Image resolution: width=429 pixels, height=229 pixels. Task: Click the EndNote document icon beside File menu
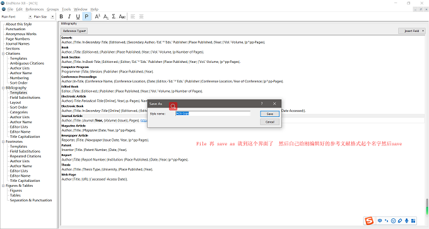coord(4,9)
